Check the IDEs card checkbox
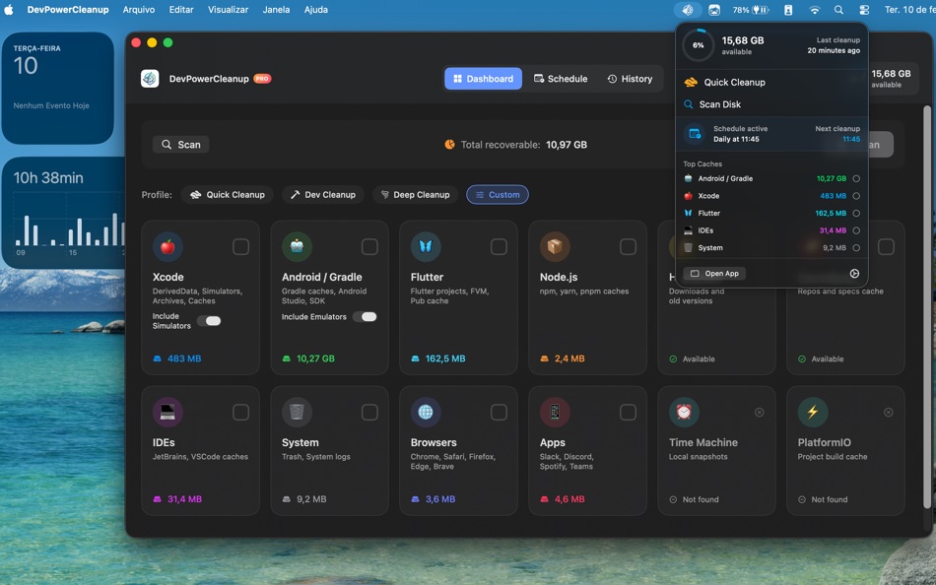 tap(240, 412)
